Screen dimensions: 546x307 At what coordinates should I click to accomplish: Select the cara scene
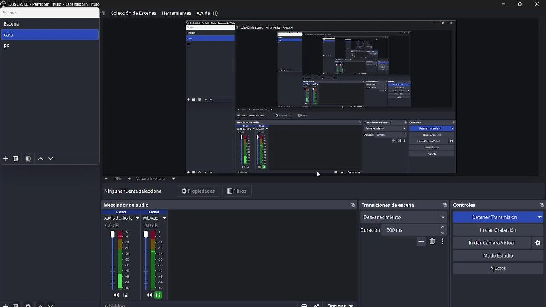coord(49,35)
